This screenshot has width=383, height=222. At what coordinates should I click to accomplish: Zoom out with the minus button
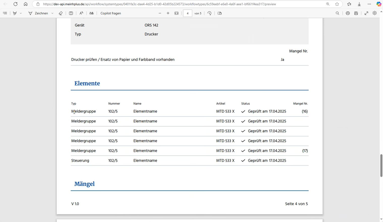160,13
